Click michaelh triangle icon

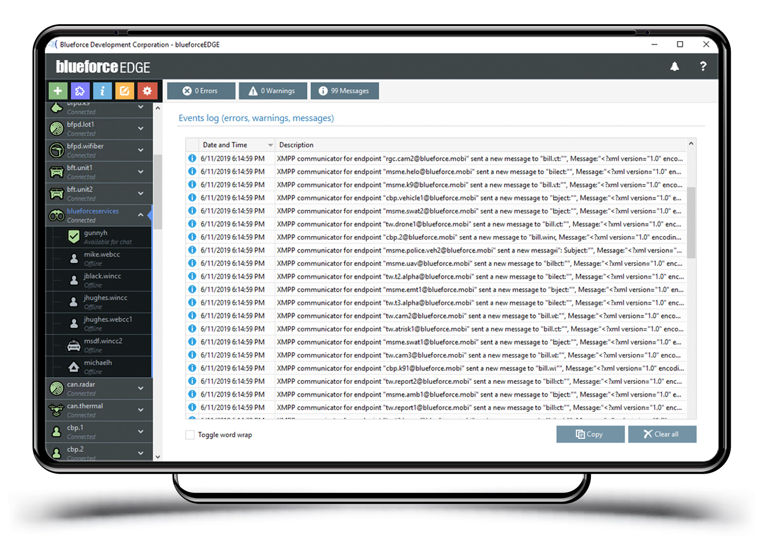coord(74,367)
